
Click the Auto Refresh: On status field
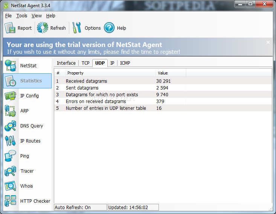pyautogui.click(x=81, y=207)
